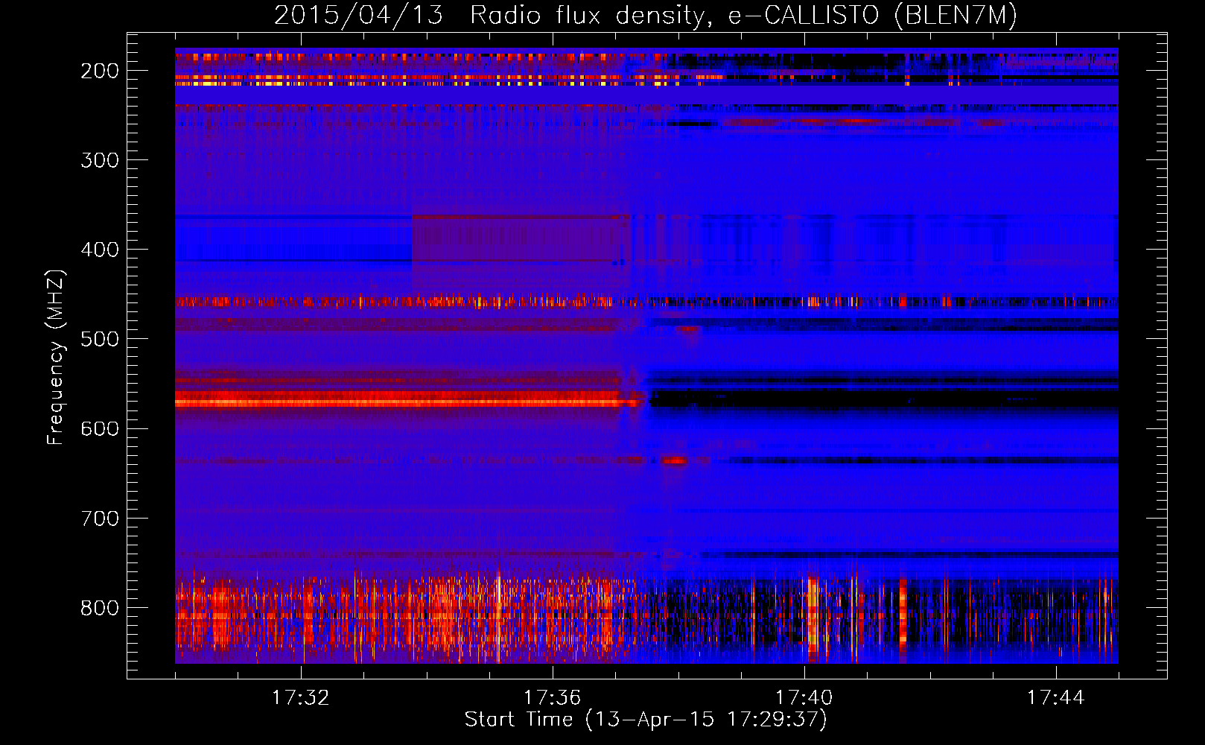Select the 800 frequency tick label
This screenshot has width=1205, height=745.
[x=100, y=608]
